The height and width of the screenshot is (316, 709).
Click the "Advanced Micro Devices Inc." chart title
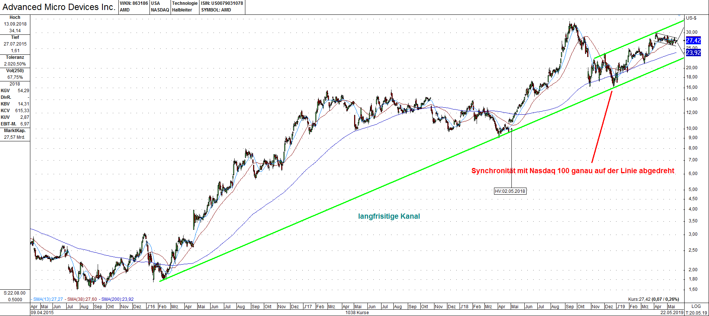click(59, 7)
